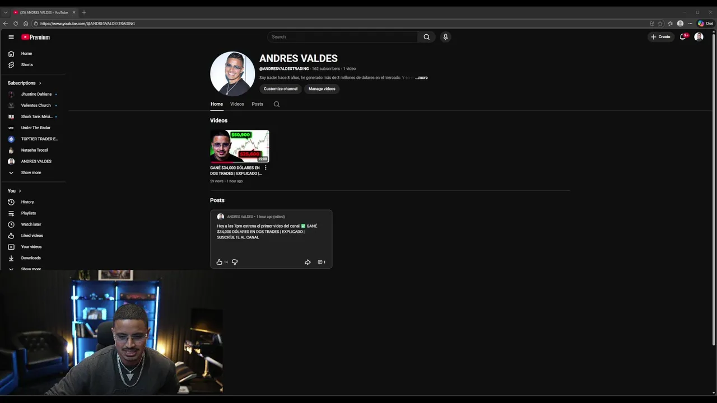Screen dimensions: 717x403
Task: Expand Subscriptions section chevron
Action: (40, 83)
